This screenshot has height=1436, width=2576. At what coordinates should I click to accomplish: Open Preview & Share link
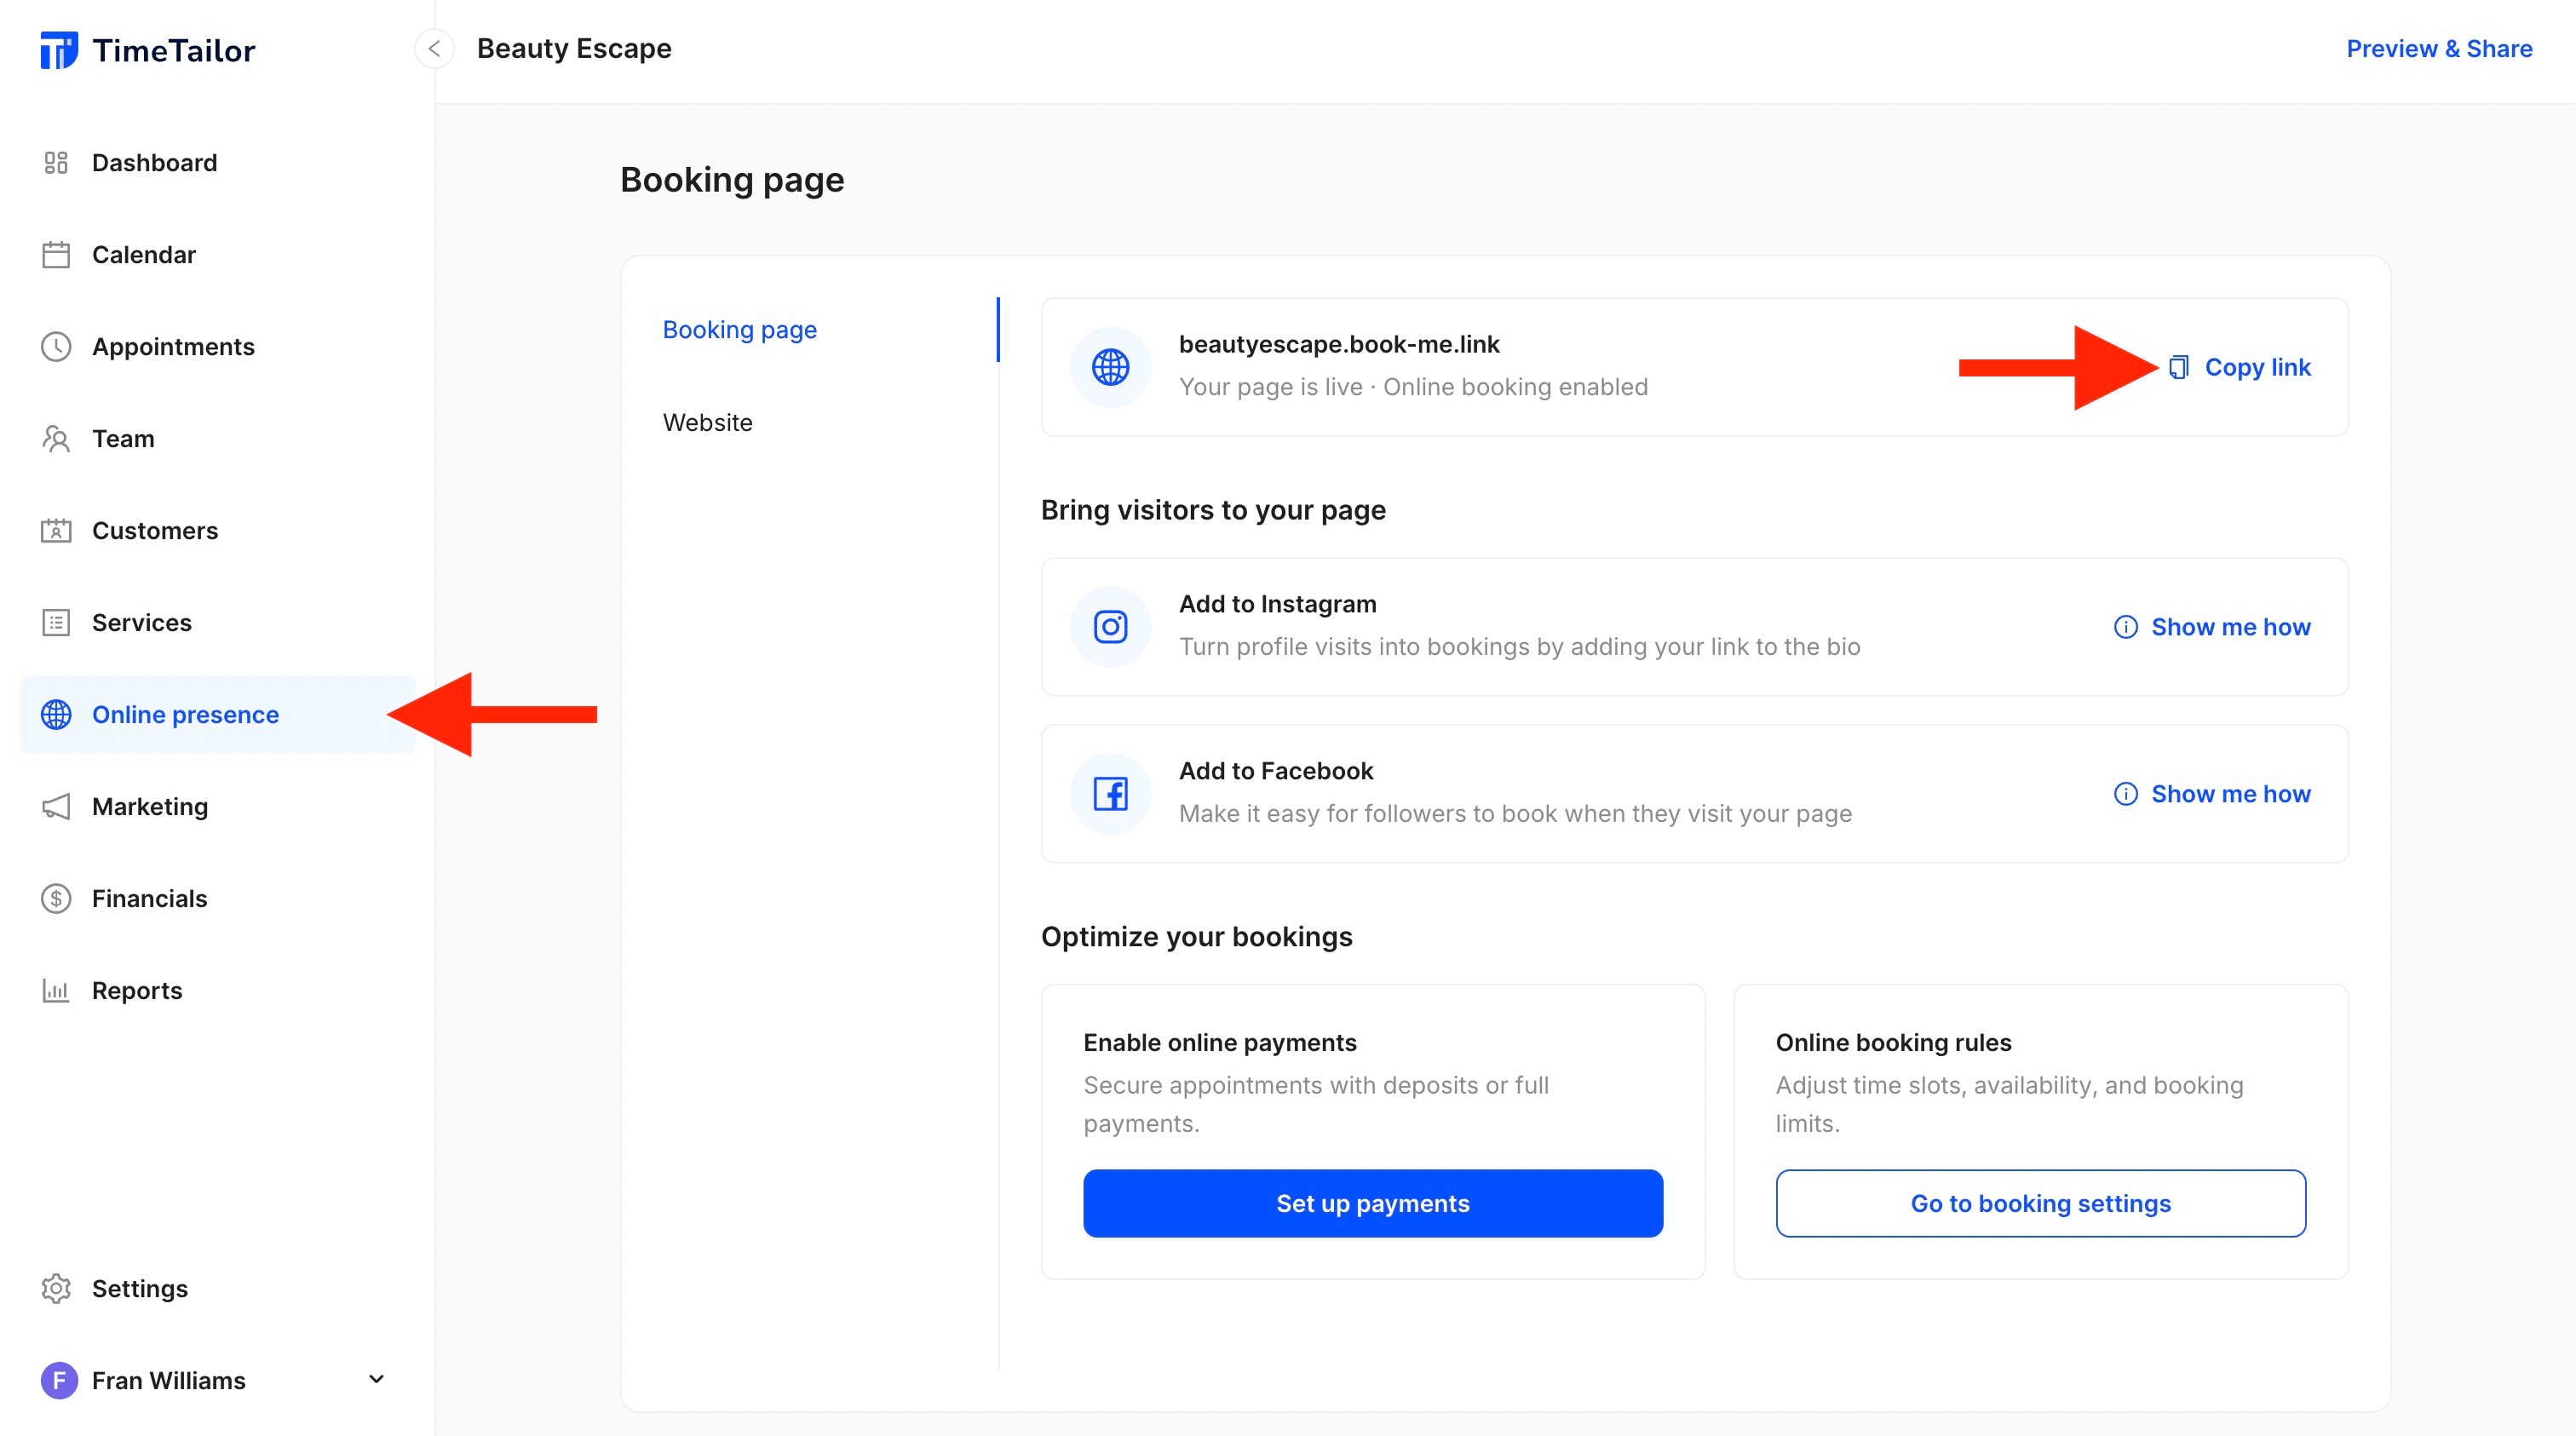pyautogui.click(x=2438, y=49)
